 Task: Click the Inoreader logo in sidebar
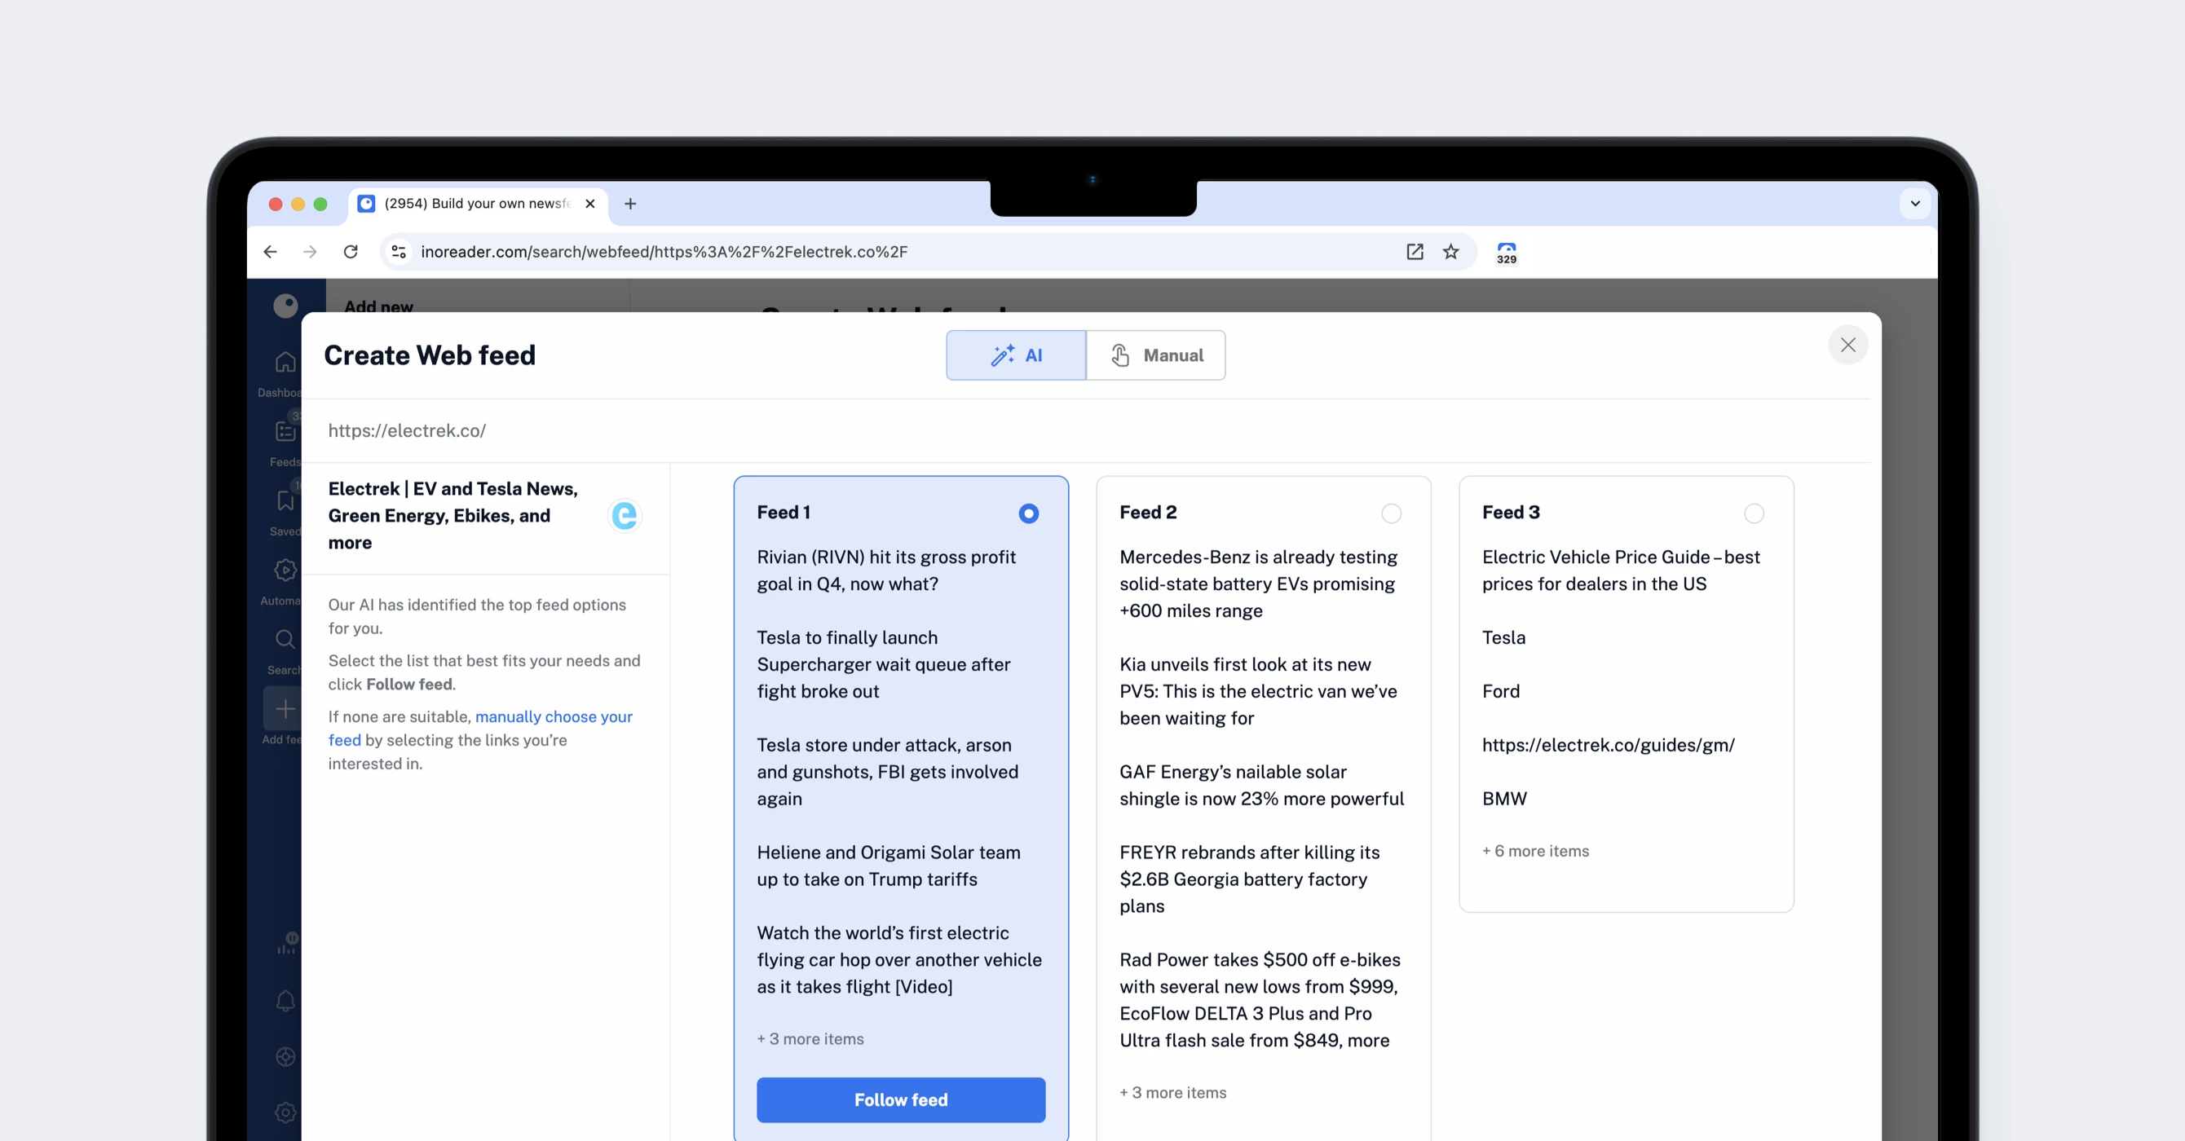click(x=286, y=305)
